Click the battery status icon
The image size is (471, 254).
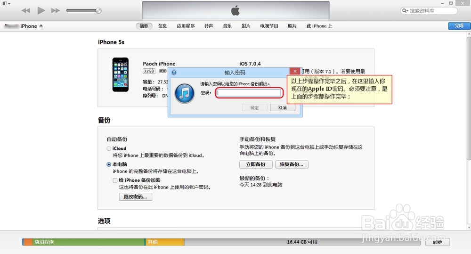(163, 71)
